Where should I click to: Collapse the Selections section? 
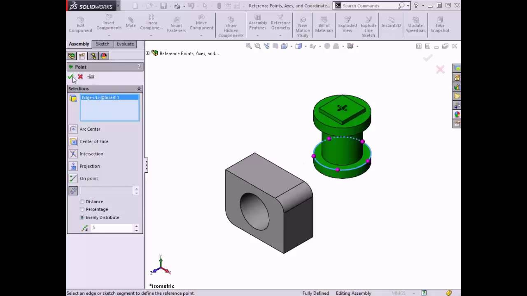pyautogui.click(x=139, y=89)
